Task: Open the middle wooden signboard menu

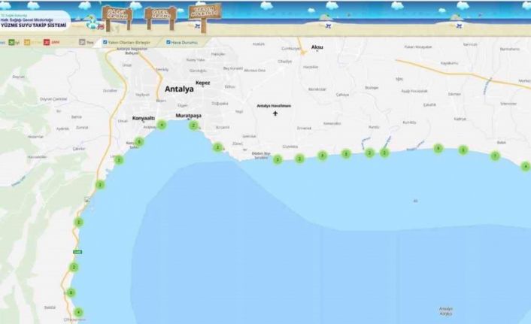Action: coord(159,15)
